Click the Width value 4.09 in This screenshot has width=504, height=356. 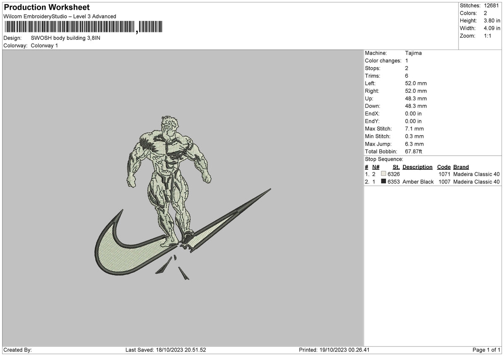[x=492, y=28]
